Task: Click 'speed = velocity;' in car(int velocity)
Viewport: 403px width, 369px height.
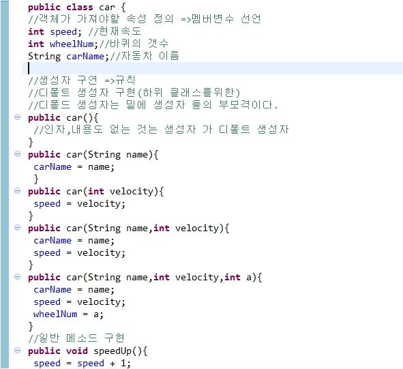Action: 79,204
